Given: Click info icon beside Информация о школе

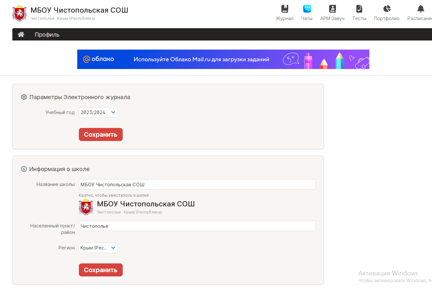Looking at the screenshot, I should click(24, 169).
